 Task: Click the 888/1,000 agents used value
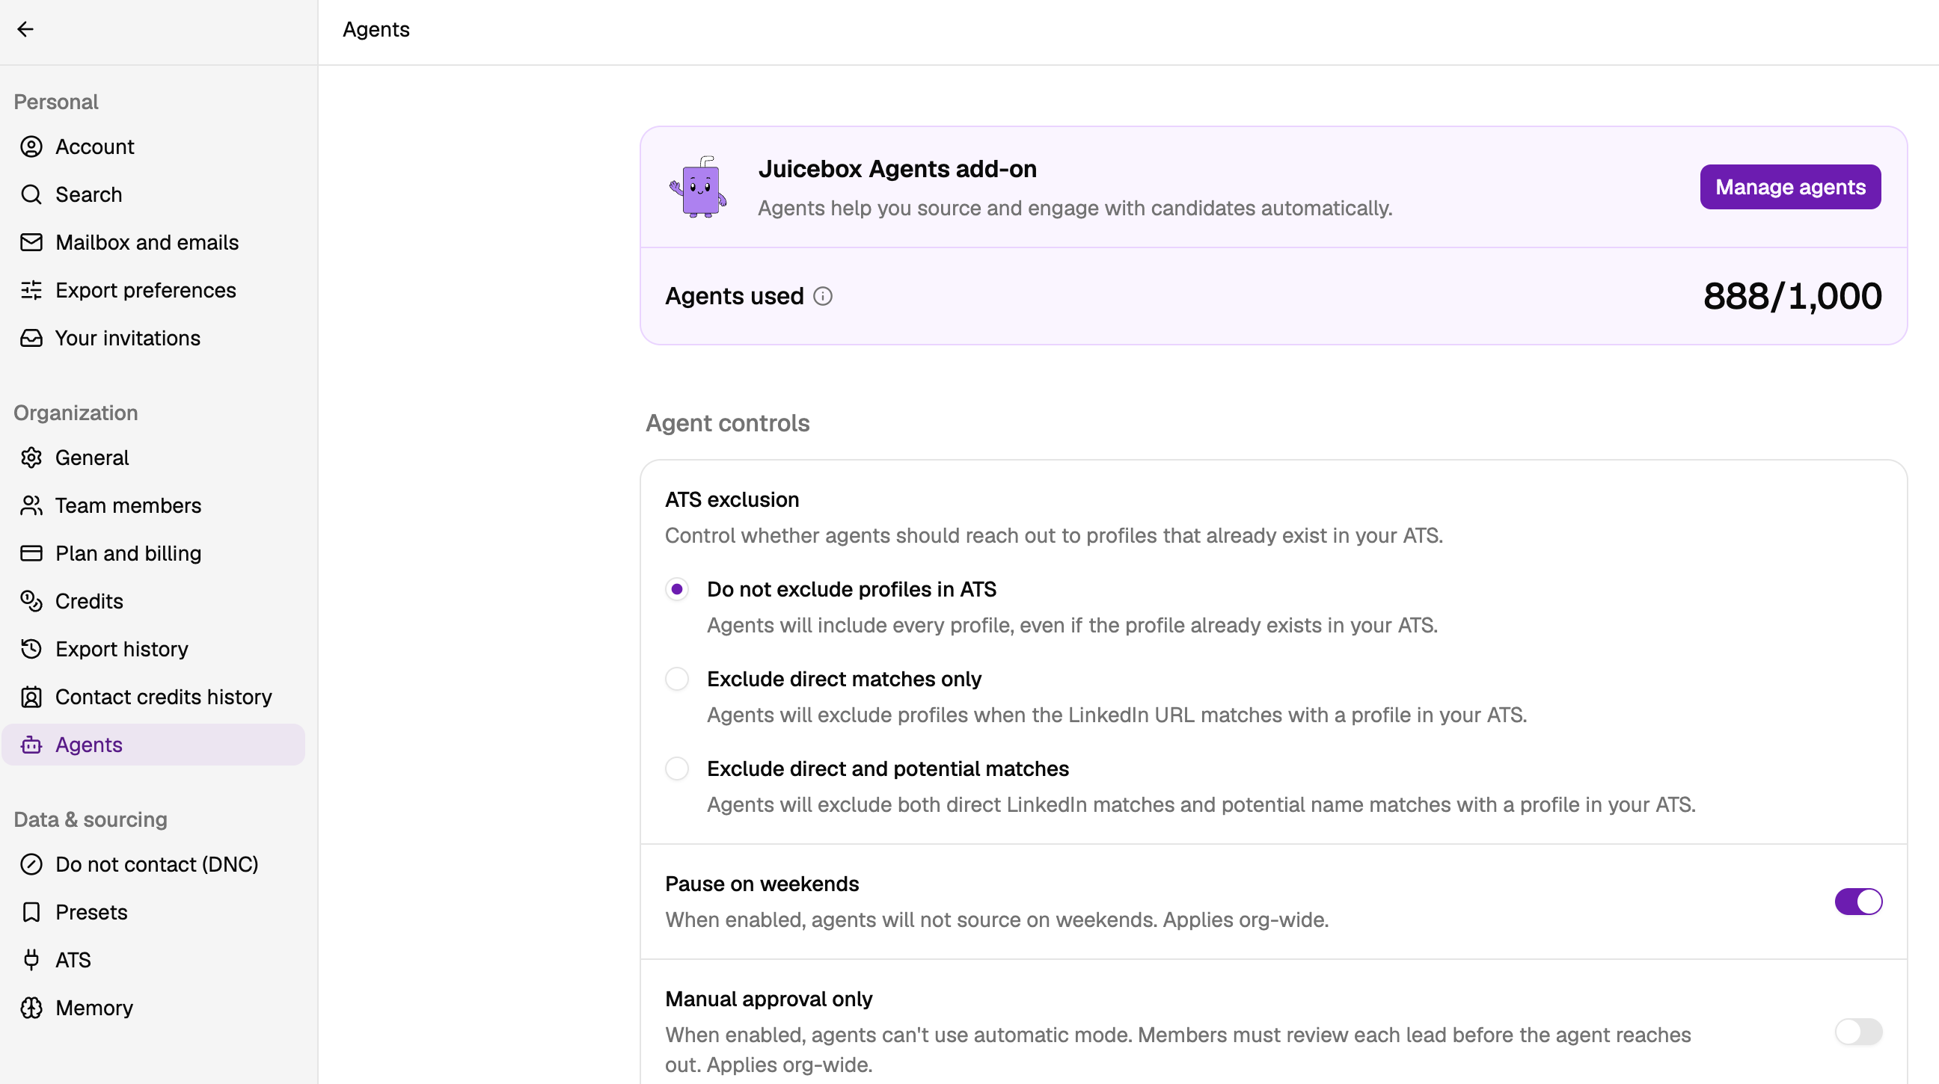point(1792,296)
